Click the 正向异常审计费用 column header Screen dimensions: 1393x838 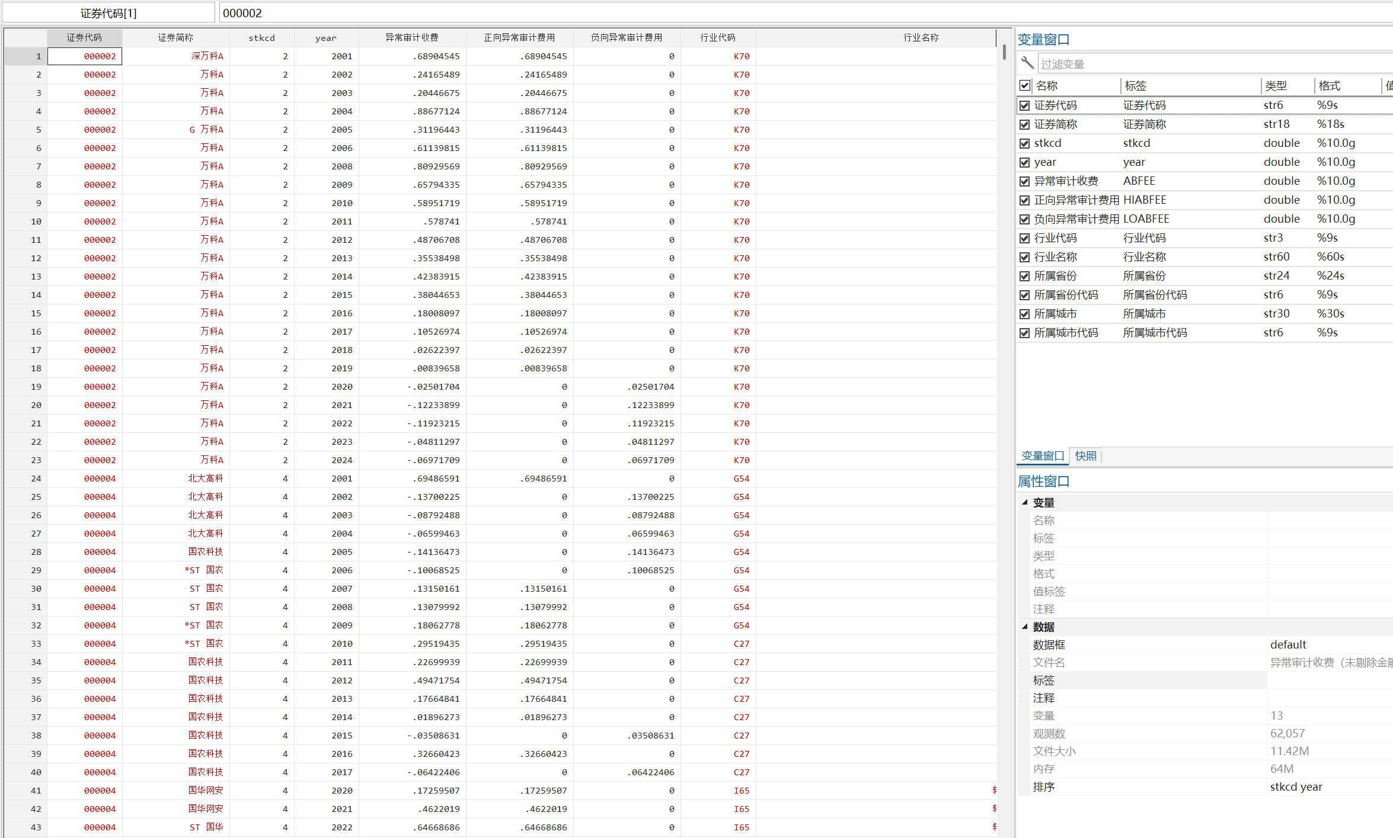(519, 38)
